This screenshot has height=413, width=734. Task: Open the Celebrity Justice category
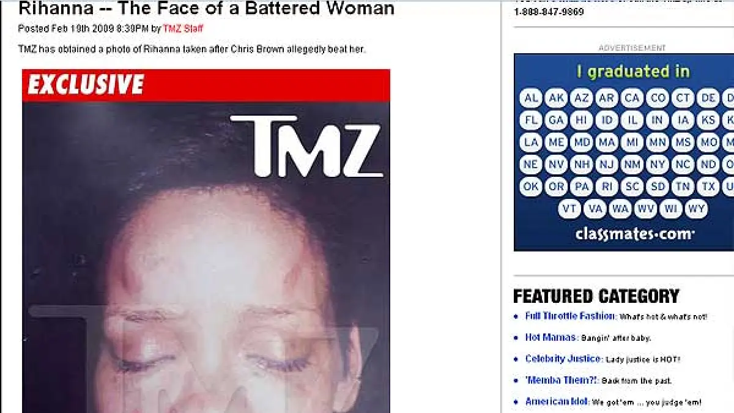[563, 359]
